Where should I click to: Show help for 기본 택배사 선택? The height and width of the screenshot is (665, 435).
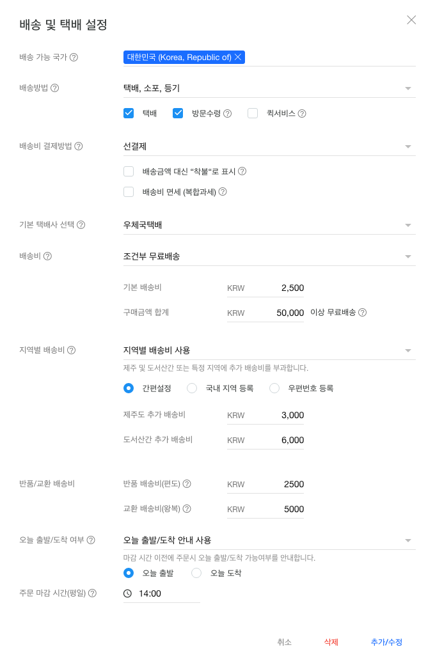pos(81,225)
